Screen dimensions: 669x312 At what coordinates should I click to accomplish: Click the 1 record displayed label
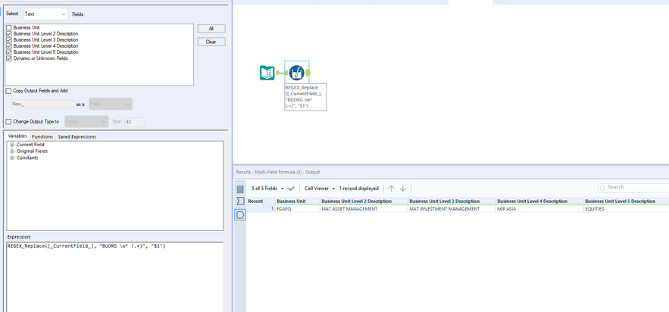(x=359, y=189)
